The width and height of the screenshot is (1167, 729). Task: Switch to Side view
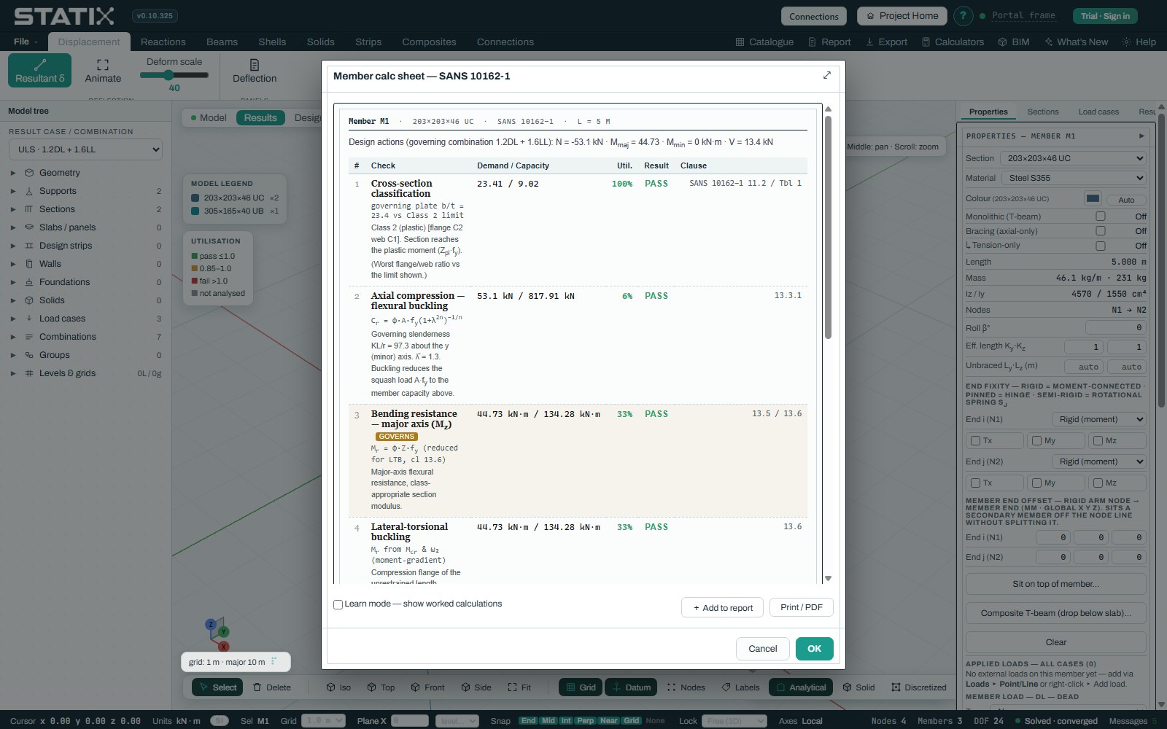[x=476, y=687]
